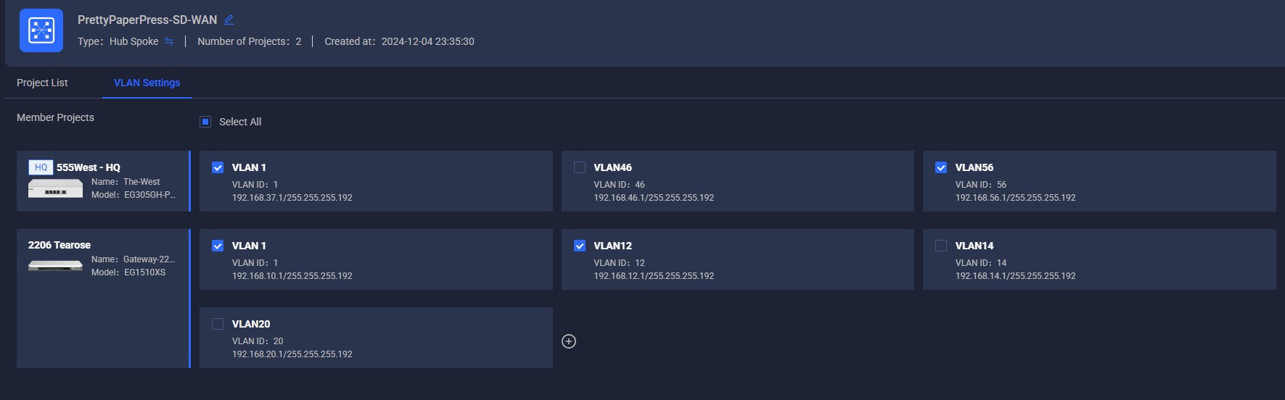The width and height of the screenshot is (1285, 400).
Task: Toggle the Select All checkbox
Action: (205, 122)
